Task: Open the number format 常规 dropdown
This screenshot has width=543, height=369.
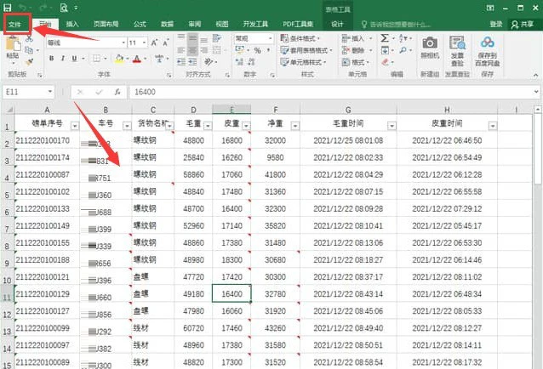Action: (270, 39)
